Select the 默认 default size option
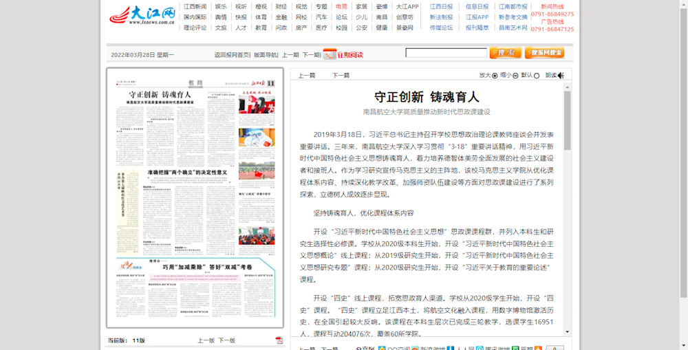This screenshot has height=350, width=688. (537, 76)
